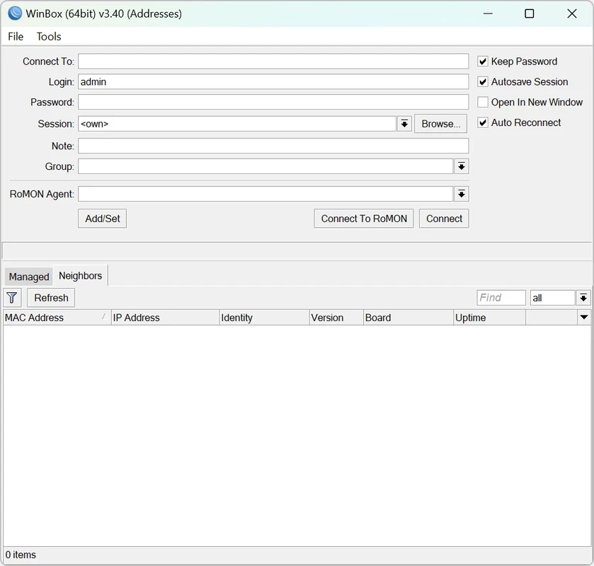Refresh the neighbors list

[51, 298]
